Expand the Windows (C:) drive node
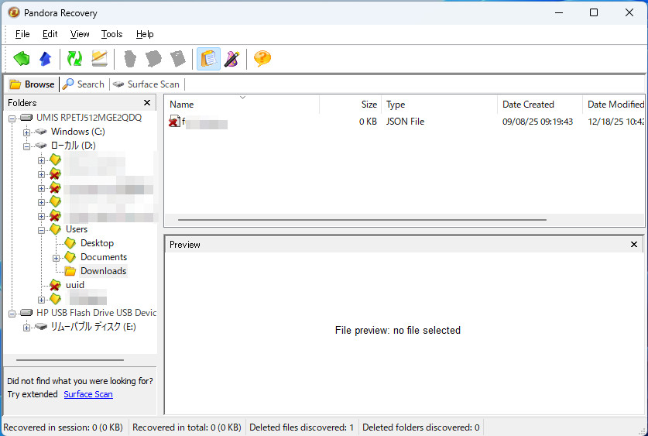Image resolution: width=648 pixels, height=436 pixels. pyautogui.click(x=27, y=132)
